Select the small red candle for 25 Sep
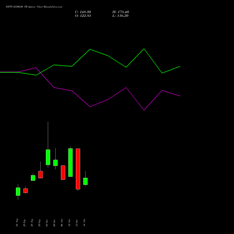Viewport: 234px width, 234px height. [26, 190]
